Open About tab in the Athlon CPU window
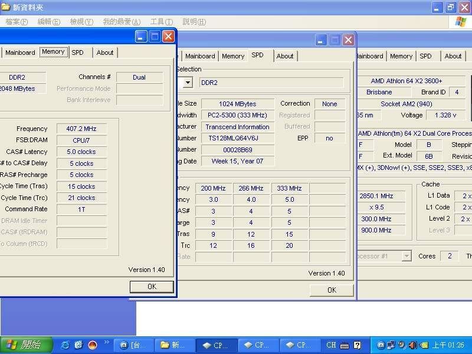 pyautogui.click(x=453, y=56)
